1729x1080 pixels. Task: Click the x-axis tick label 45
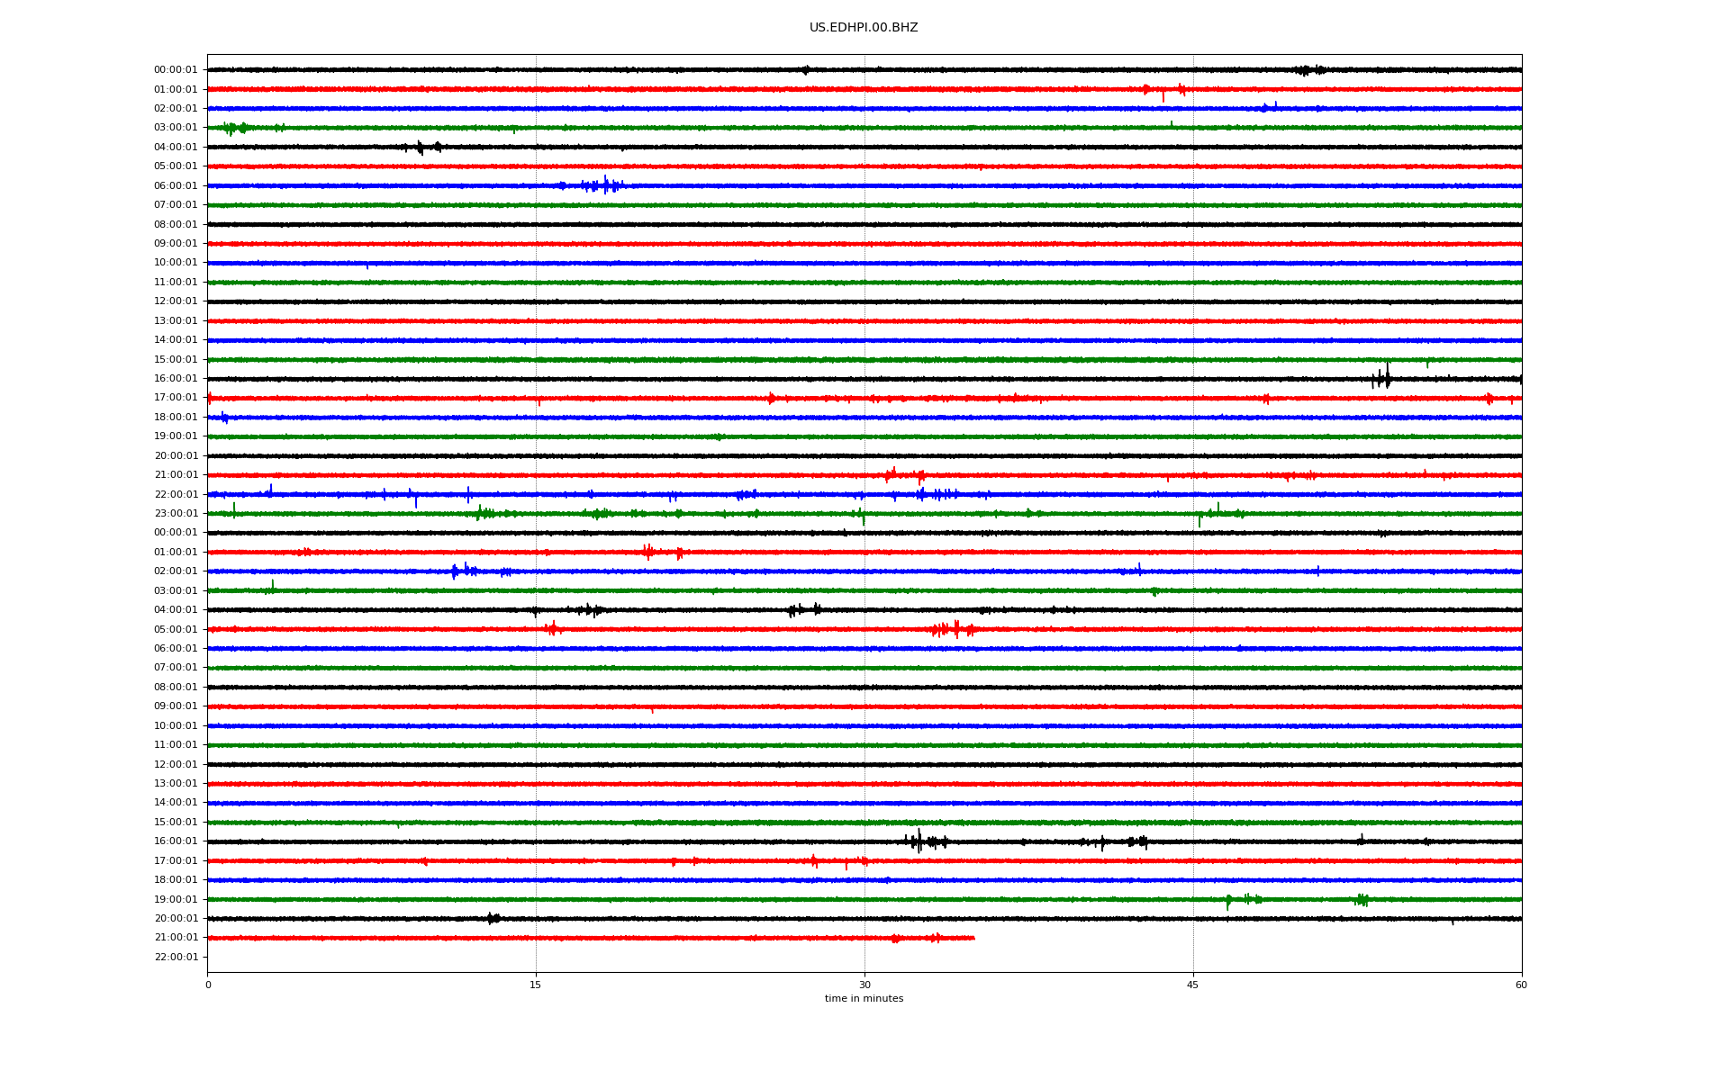[x=1193, y=985]
